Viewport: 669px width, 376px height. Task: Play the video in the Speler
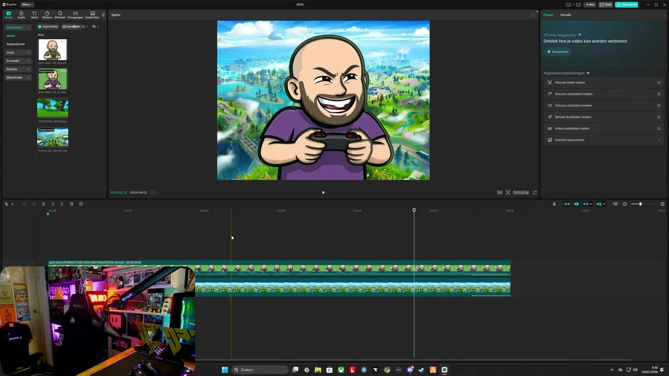point(323,192)
